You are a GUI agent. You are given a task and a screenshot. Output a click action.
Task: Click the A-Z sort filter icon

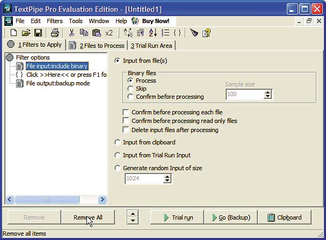tap(153, 33)
